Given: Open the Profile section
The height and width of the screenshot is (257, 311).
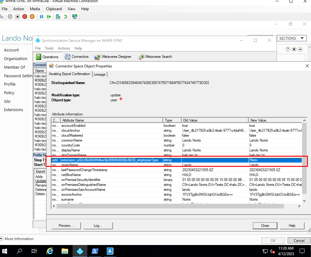Looking at the screenshot, I should tap(10, 84).
